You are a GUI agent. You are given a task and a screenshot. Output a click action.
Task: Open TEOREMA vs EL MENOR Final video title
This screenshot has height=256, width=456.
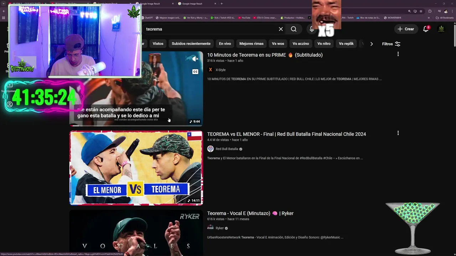[x=286, y=134]
